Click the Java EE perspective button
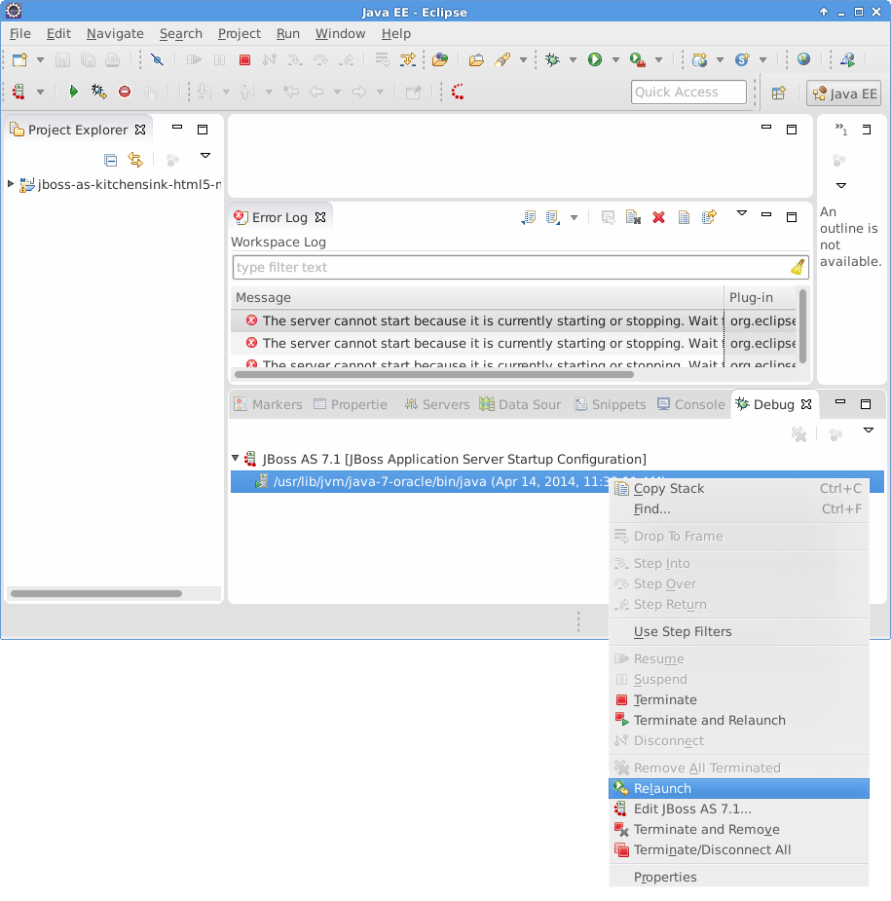 (844, 94)
